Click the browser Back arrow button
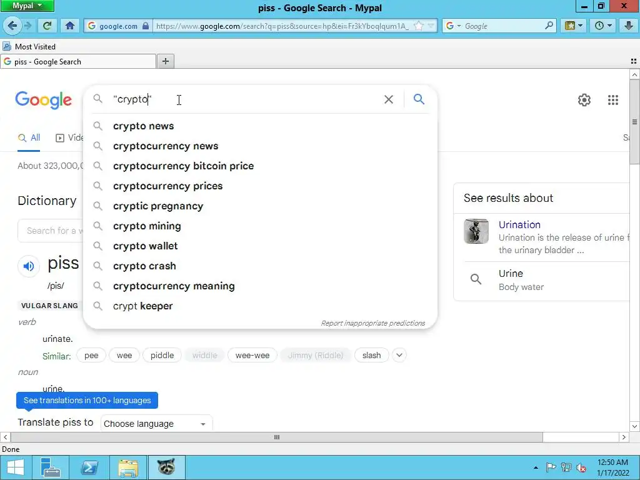 [12, 26]
